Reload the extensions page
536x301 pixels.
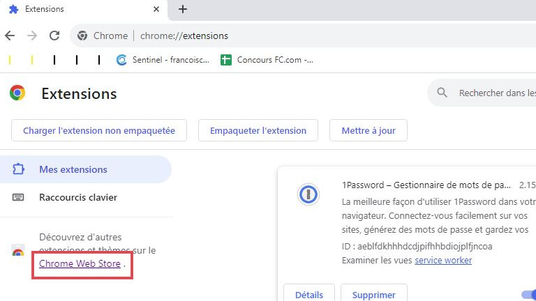point(54,36)
